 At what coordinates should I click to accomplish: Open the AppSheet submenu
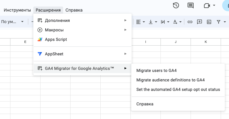point(82,54)
